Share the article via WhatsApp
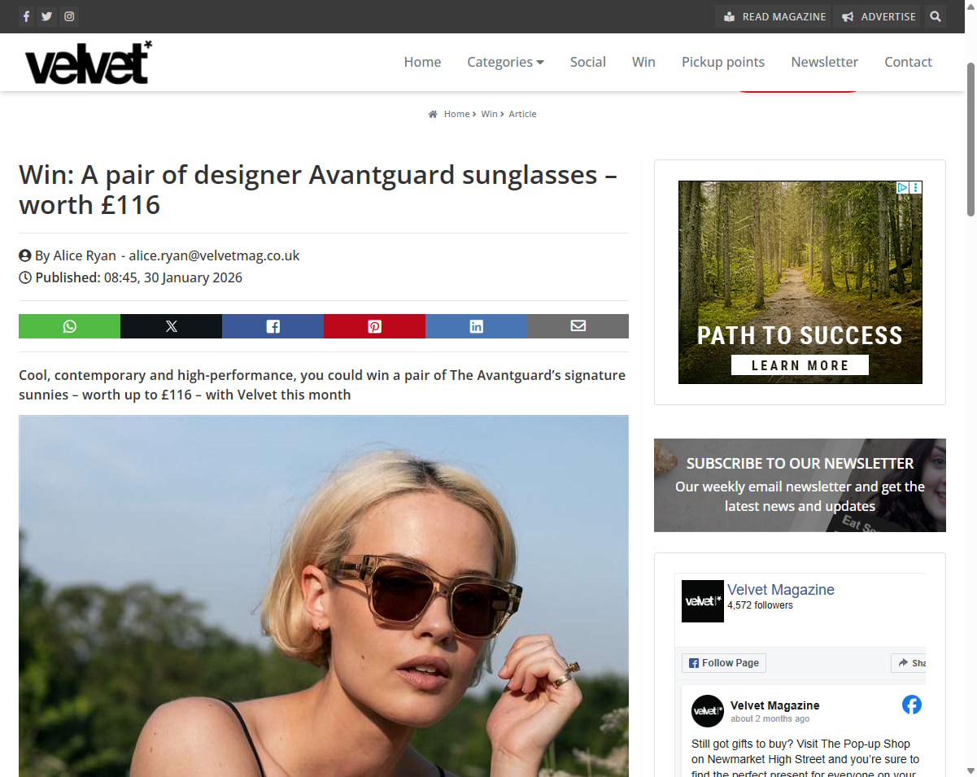 point(69,326)
